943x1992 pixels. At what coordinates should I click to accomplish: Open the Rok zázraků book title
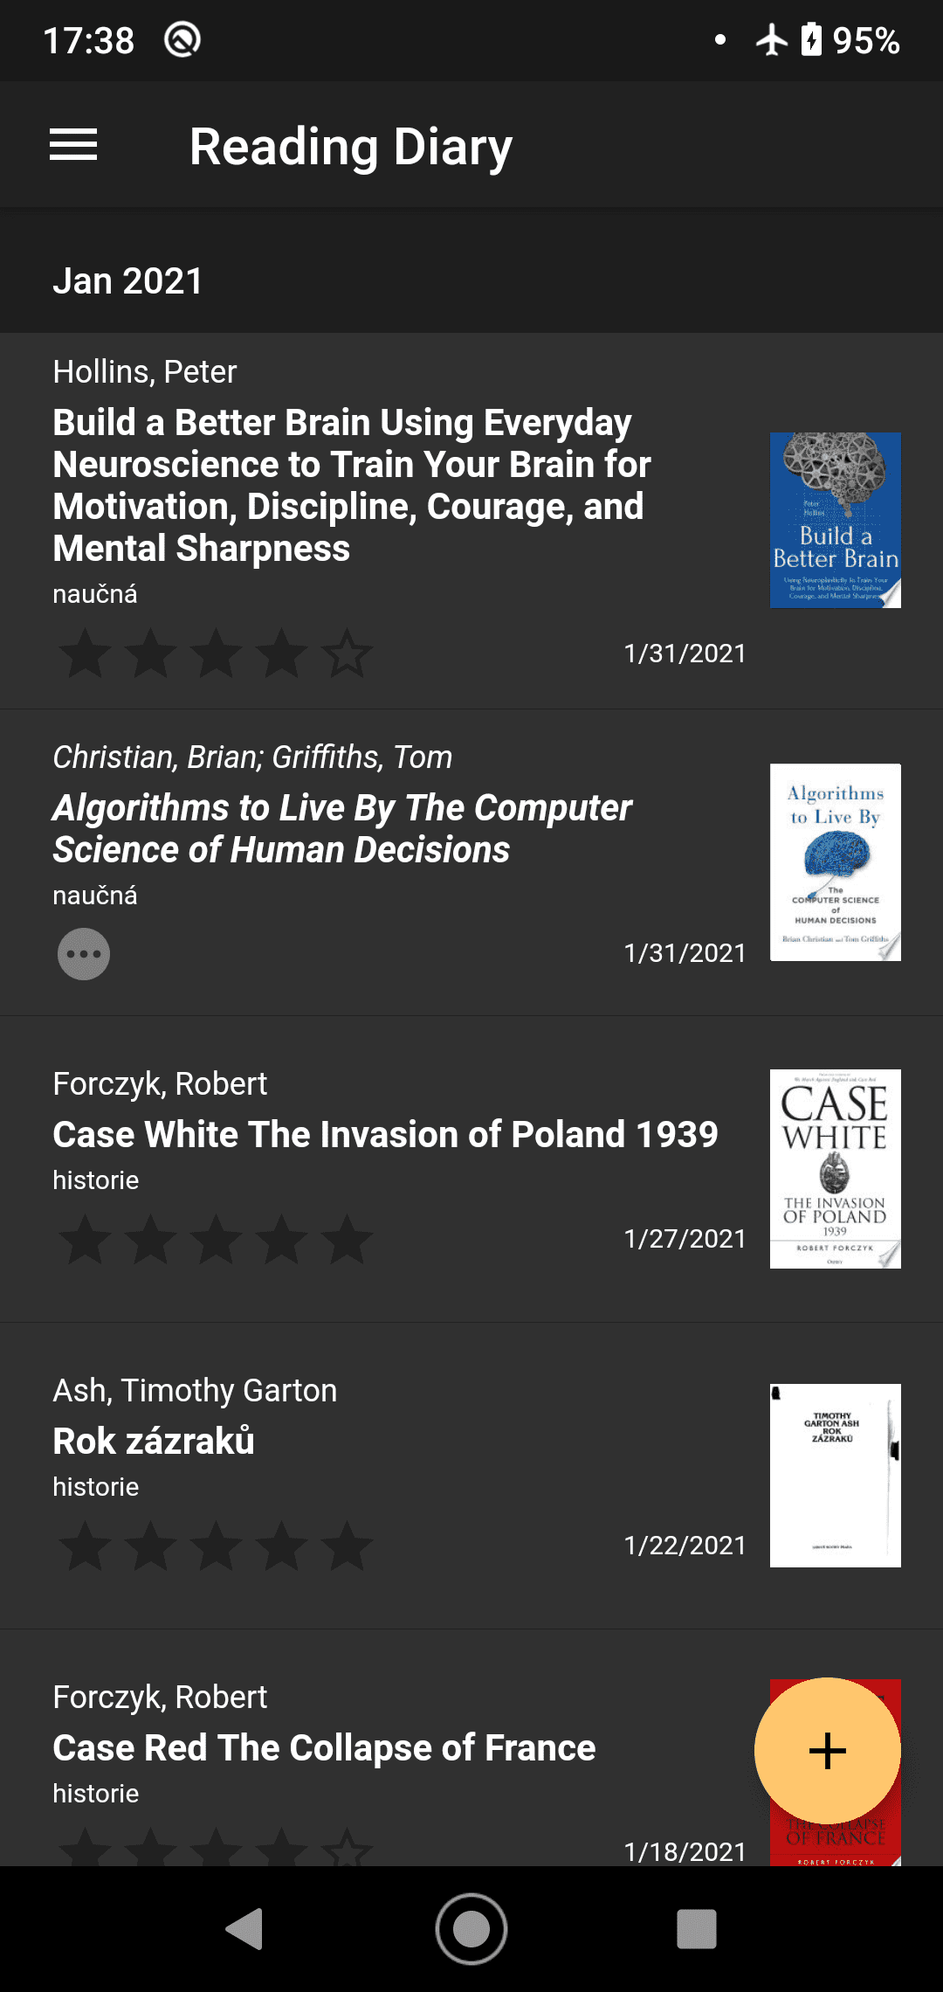[x=154, y=1441]
